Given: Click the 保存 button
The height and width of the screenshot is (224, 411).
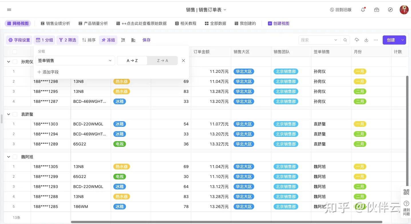Looking at the screenshot, I should coord(147,40).
